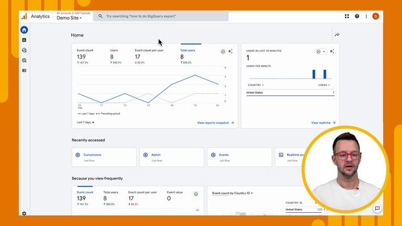Viewport: 402px width, 226px height.
Task: Click the Events card icon
Action: coord(213,155)
